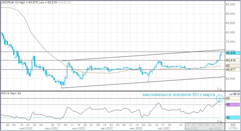The width and height of the screenshot is (241, 131).
Task: Click the gray triangle marker in price chart
Action: click(221, 89)
